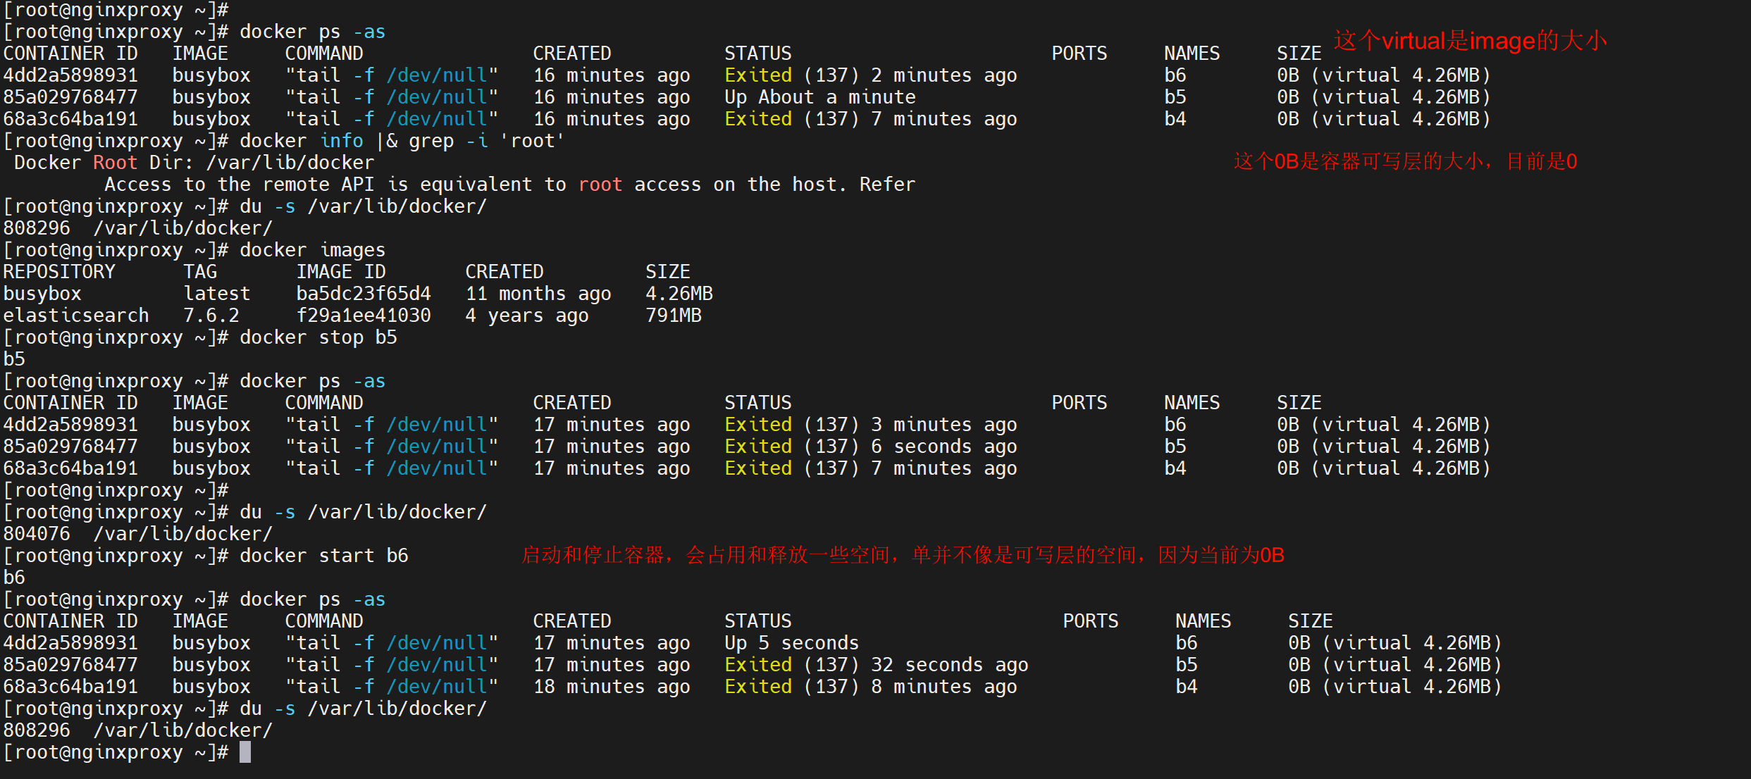This screenshot has height=779, width=1751.
Task: Click red annotation about 0B writable layer
Action: (1405, 162)
